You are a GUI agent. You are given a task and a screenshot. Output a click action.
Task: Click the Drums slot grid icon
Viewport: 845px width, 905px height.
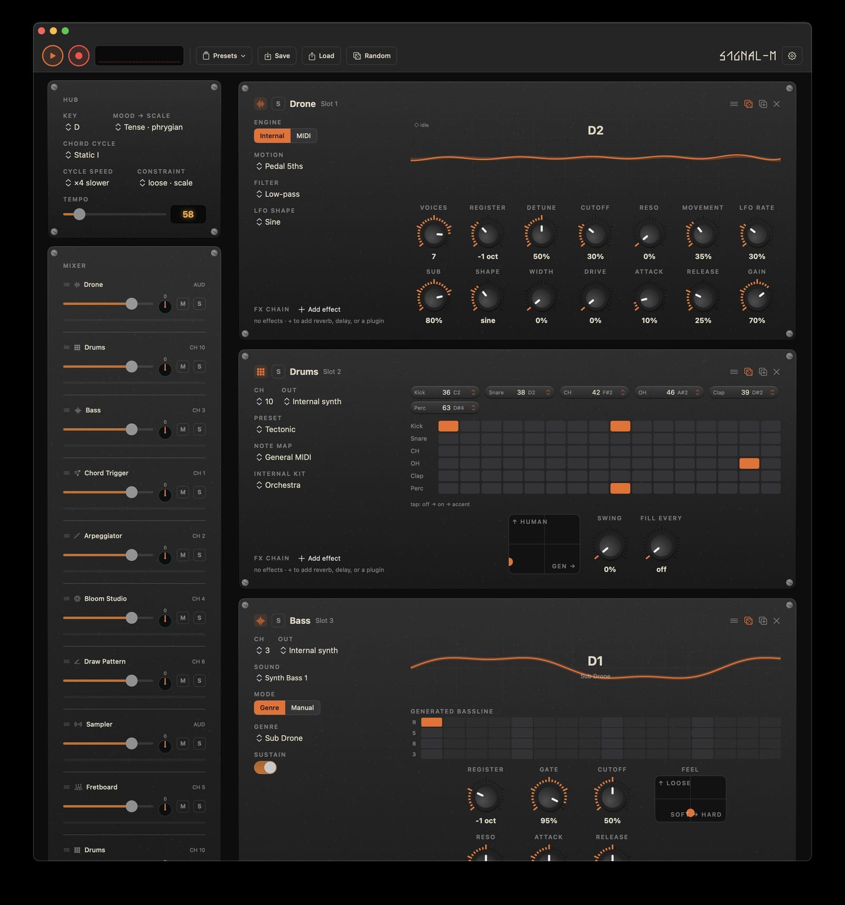pos(260,372)
